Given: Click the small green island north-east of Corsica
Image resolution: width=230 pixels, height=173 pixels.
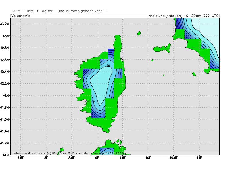Looking at the screenshot, I should (x=139, y=33).
